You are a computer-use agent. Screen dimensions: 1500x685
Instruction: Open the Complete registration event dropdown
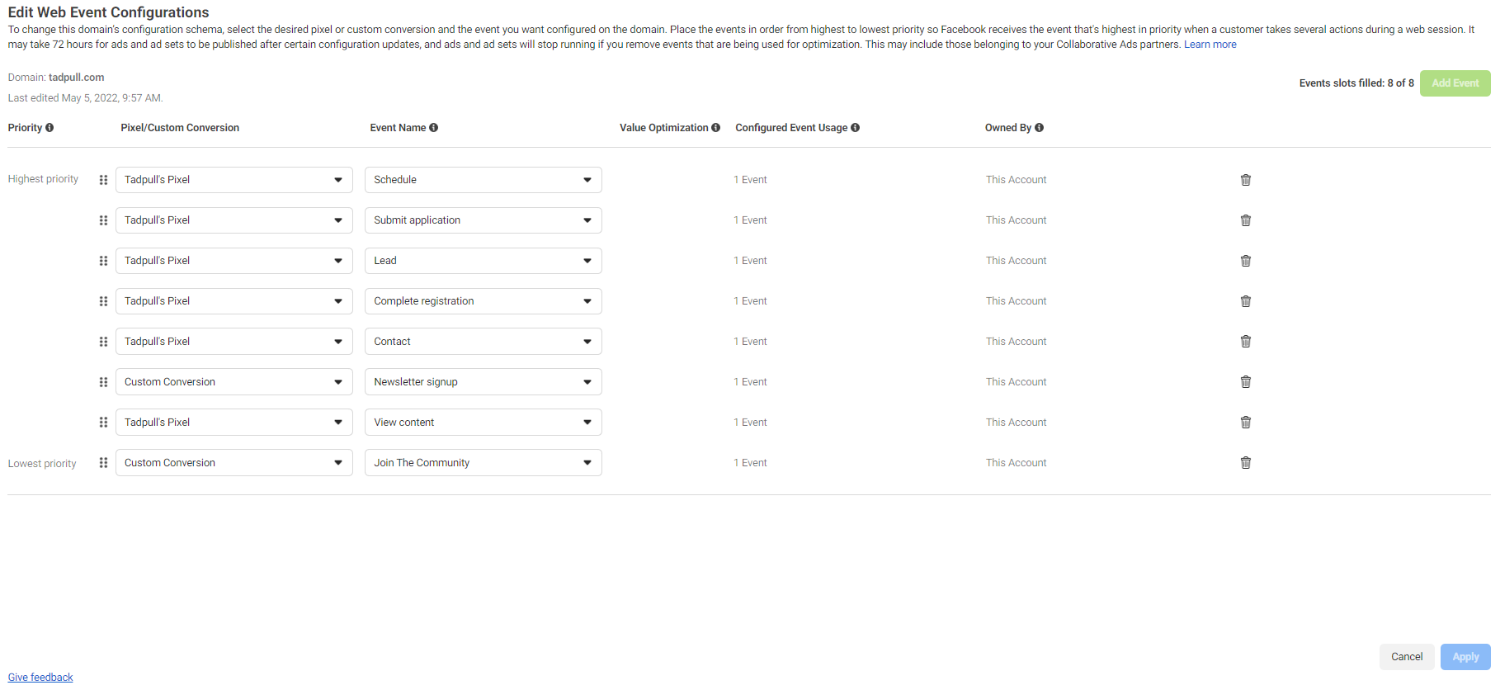pyautogui.click(x=483, y=301)
